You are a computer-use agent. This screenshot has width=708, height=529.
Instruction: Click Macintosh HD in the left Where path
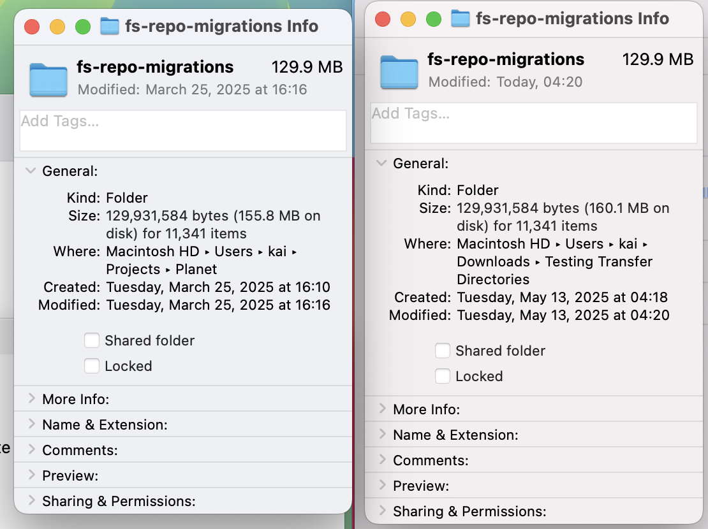click(x=152, y=251)
